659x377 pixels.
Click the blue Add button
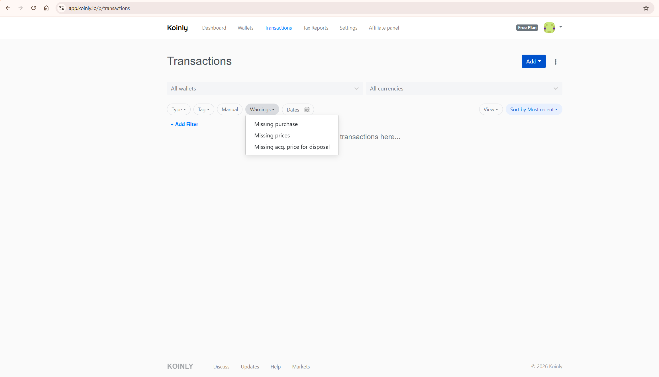533,61
